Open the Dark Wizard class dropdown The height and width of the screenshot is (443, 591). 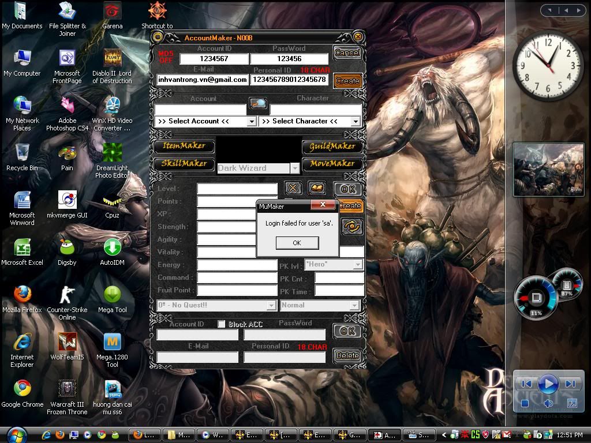[x=295, y=168]
